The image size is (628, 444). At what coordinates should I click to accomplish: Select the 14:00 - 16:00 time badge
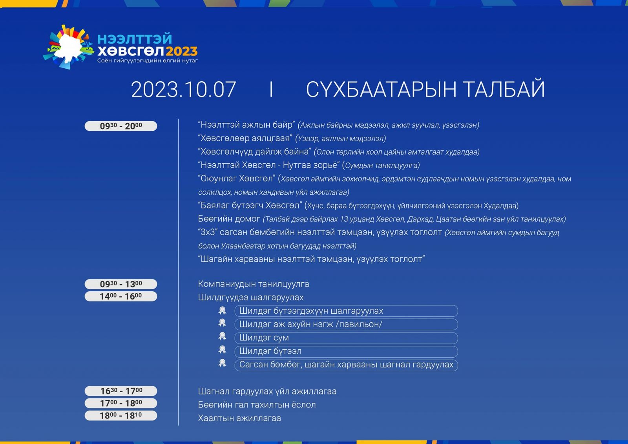(x=121, y=296)
